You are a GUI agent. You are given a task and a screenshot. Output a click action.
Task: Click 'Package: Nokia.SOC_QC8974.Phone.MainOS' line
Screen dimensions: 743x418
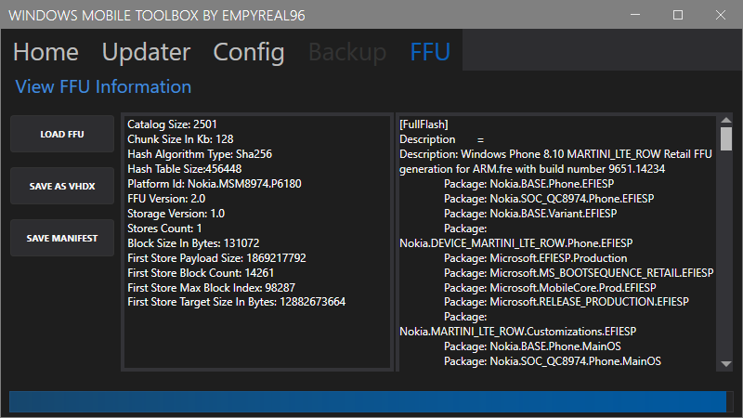(553, 361)
